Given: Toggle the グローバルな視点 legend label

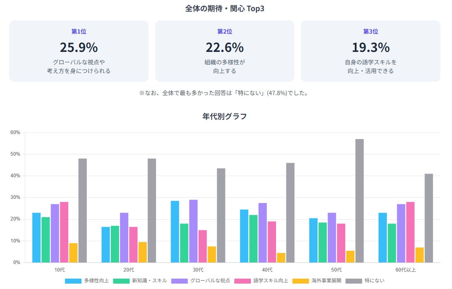Looking at the screenshot, I should coord(210,281).
